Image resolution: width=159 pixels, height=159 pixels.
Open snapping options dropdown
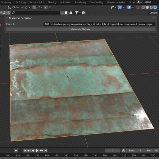tap(39, 7)
